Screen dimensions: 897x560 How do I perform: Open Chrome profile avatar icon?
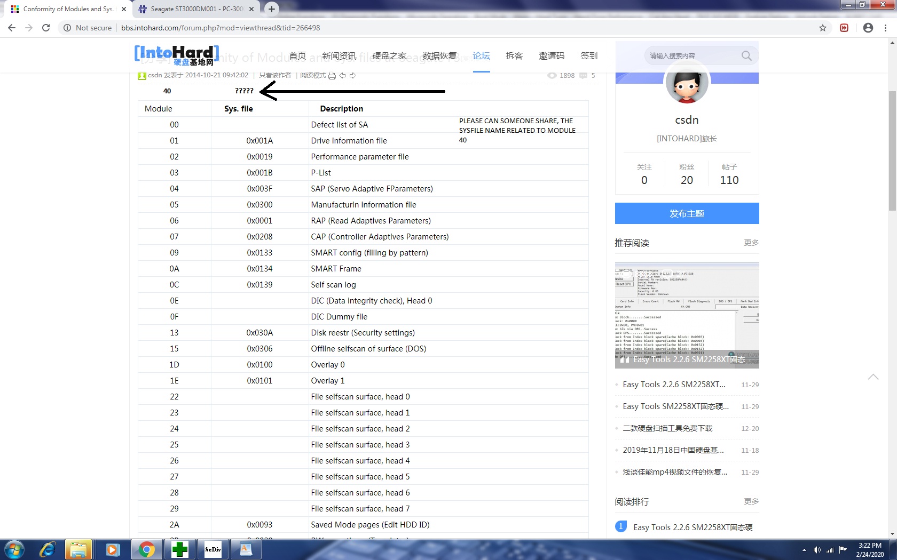[868, 28]
